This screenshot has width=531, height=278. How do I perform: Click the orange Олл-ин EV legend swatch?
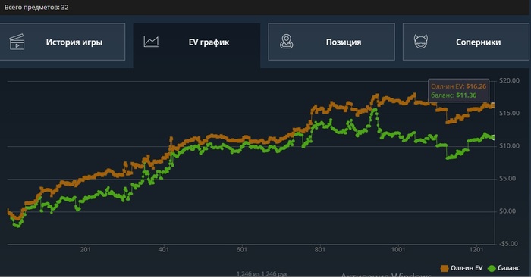click(x=445, y=268)
